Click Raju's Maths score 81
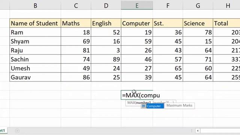The width and height of the screenshot is (240, 135). click(76, 50)
